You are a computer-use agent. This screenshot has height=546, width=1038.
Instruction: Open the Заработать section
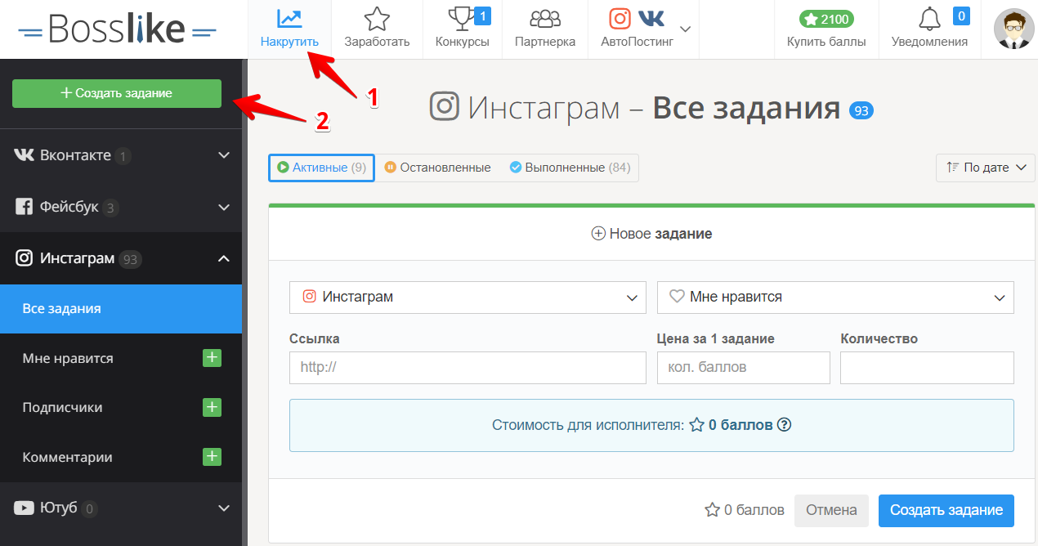[x=377, y=29]
